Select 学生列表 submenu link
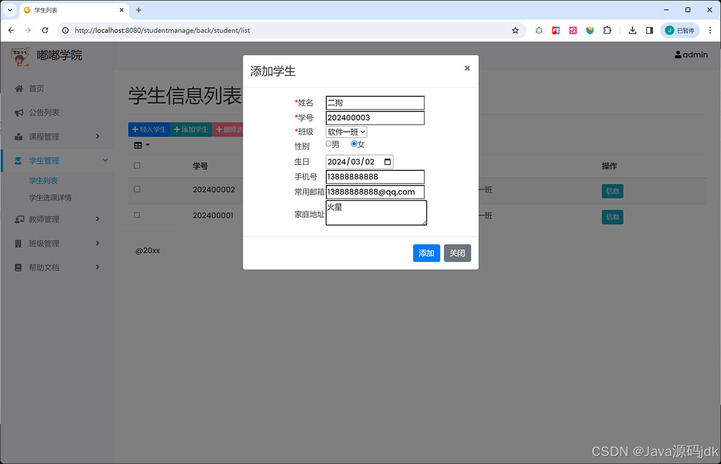The width and height of the screenshot is (721, 464). 43,181
